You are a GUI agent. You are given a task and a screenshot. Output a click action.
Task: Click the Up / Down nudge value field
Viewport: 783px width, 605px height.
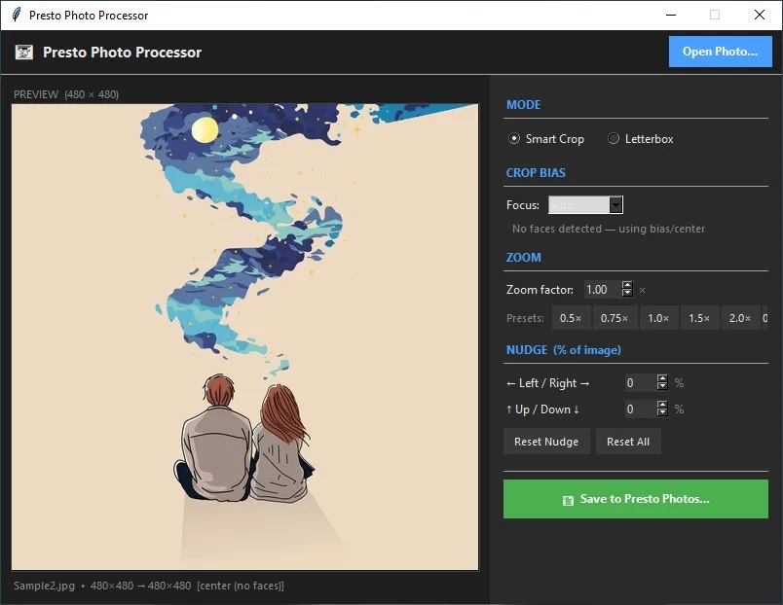point(640,409)
